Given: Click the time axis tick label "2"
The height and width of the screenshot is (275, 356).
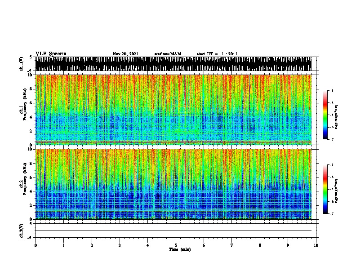Looking at the screenshot, I should (92, 245).
